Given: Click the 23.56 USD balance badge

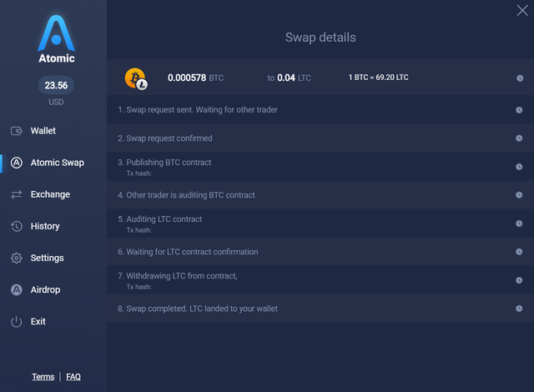Looking at the screenshot, I should pyautogui.click(x=57, y=84).
